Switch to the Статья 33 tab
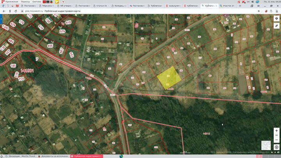The height and width of the screenshot is (158, 281). 102,6
